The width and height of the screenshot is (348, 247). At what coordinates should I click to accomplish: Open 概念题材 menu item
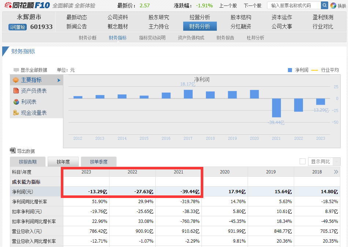pyautogui.click(x=118, y=27)
